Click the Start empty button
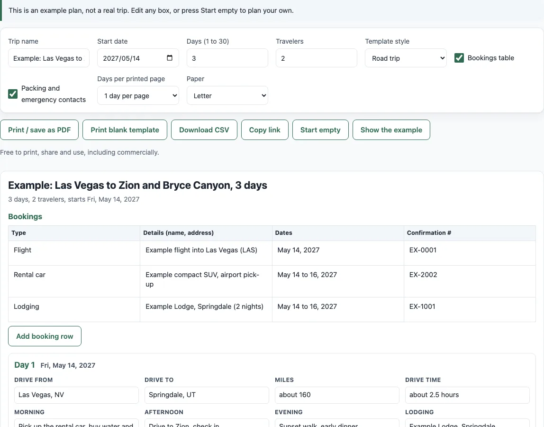This screenshot has width=544, height=427. coord(320,130)
